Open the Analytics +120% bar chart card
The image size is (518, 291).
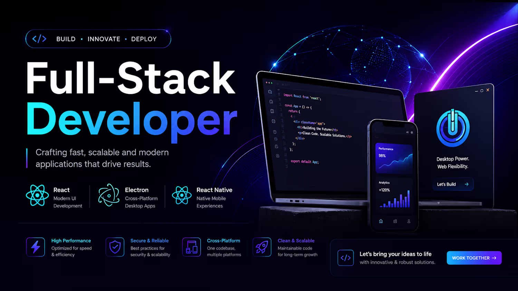click(394, 194)
